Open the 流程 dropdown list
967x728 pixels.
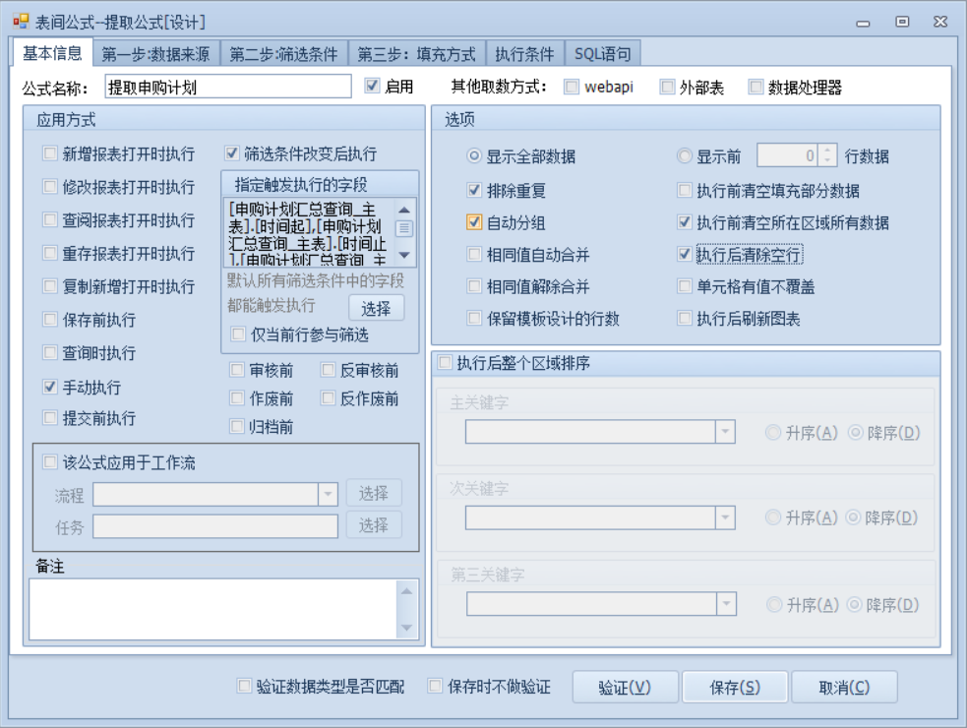point(328,494)
